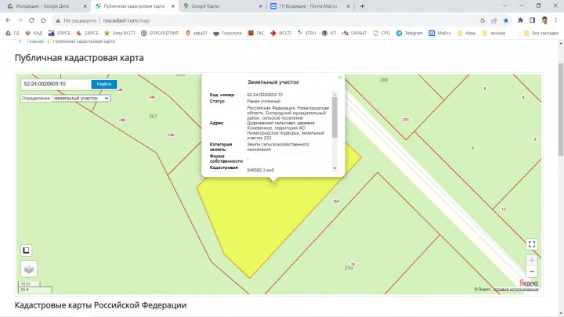Open the ГАРАНТ bookmark
564x317 pixels.
(x=354, y=33)
